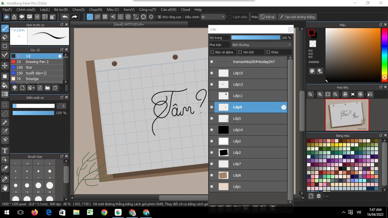Zoom out via Navigator panel icon
Image resolution: width=388 pixels, height=218 pixels.
pyautogui.click(x=335, y=94)
